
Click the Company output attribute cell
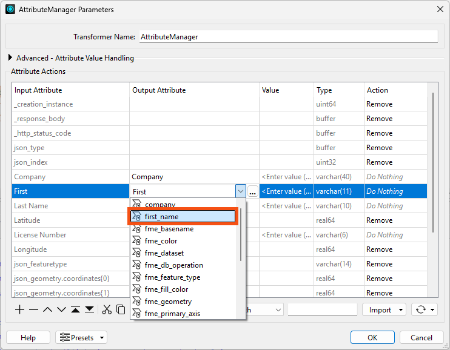194,177
